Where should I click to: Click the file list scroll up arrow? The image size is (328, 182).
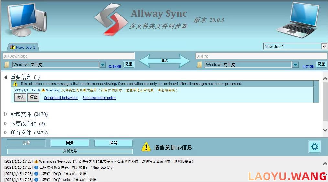(325, 79)
